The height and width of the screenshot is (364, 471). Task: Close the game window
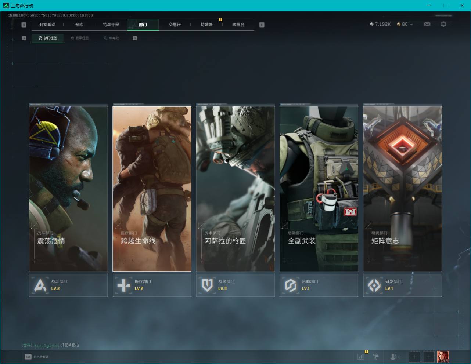[462, 6]
